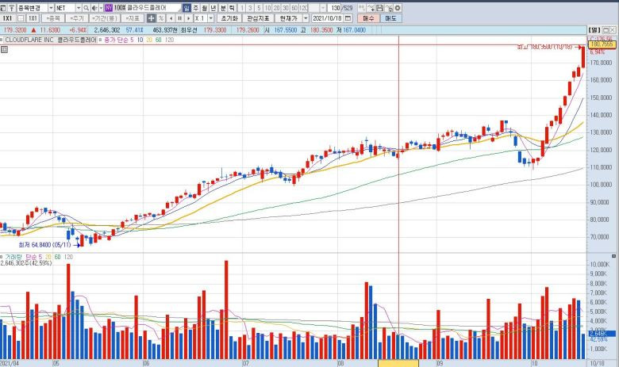
Task: Open chart settings gear icon
Action: [398, 8]
